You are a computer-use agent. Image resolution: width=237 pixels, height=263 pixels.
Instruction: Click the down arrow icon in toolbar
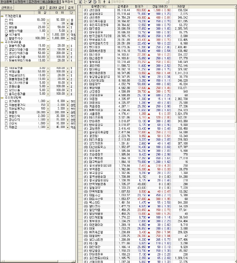pos(109,2)
